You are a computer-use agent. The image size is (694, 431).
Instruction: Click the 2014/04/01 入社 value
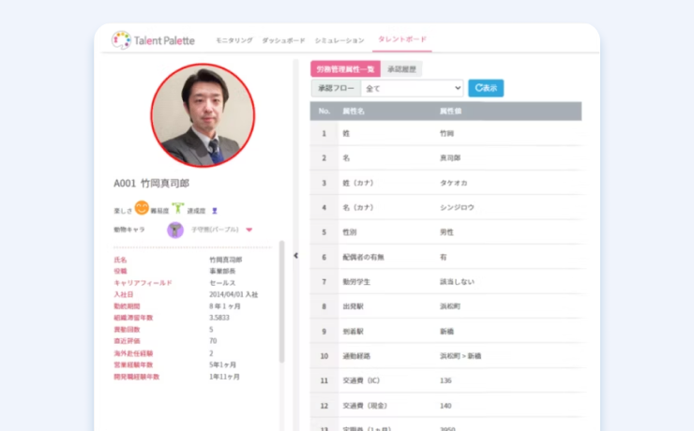(x=234, y=294)
